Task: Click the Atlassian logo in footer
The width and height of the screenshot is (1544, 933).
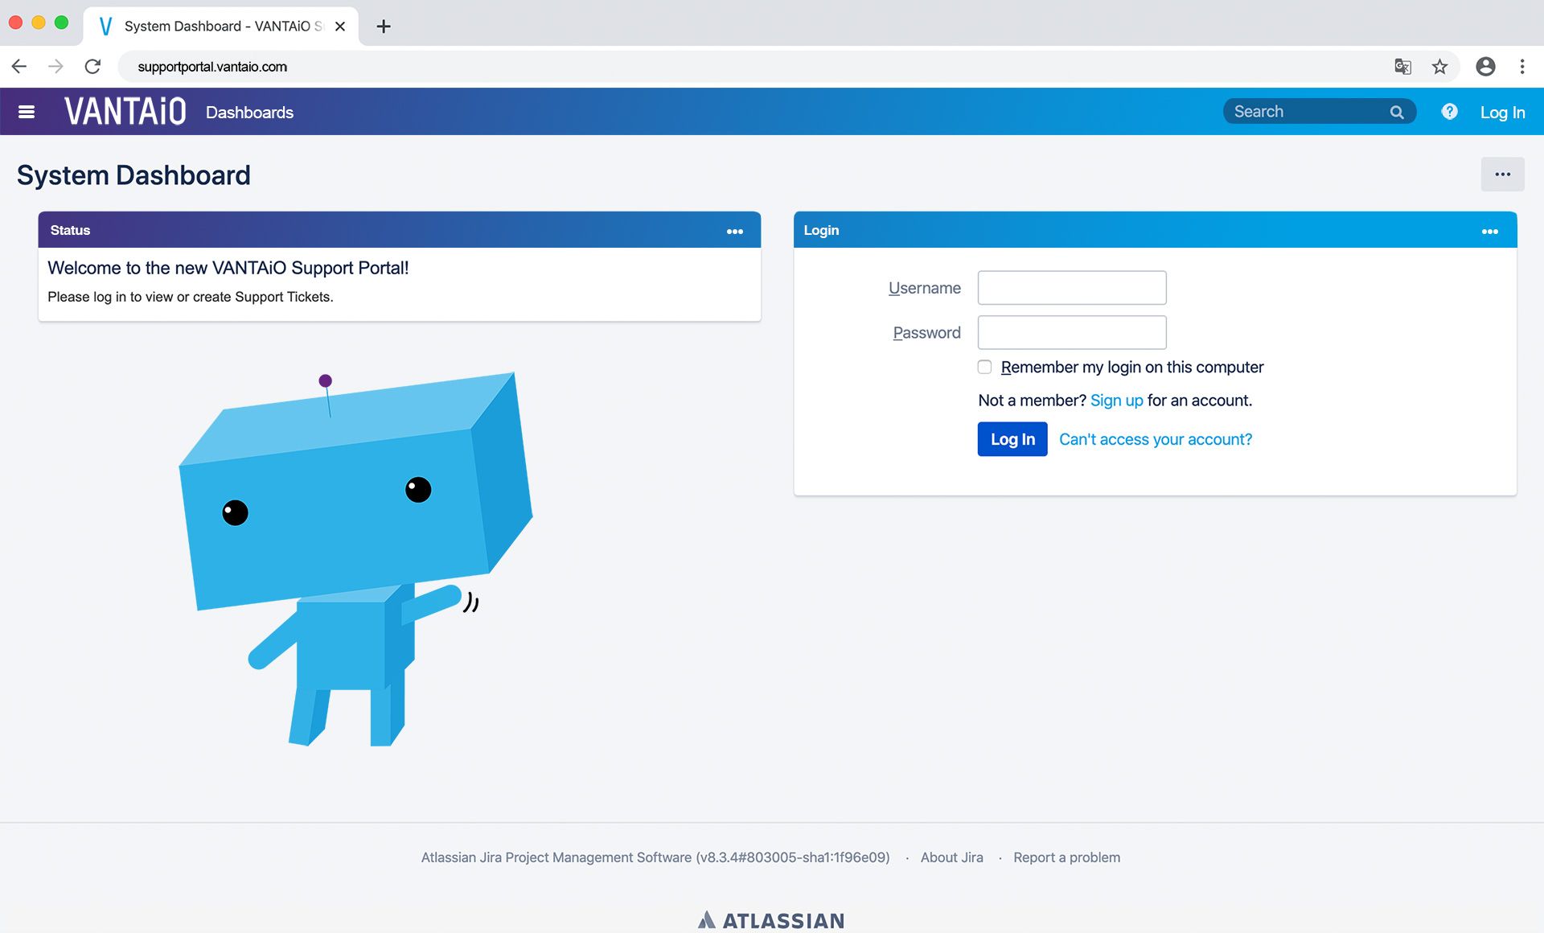Action: pyautogui.click(x=771, y=920)
